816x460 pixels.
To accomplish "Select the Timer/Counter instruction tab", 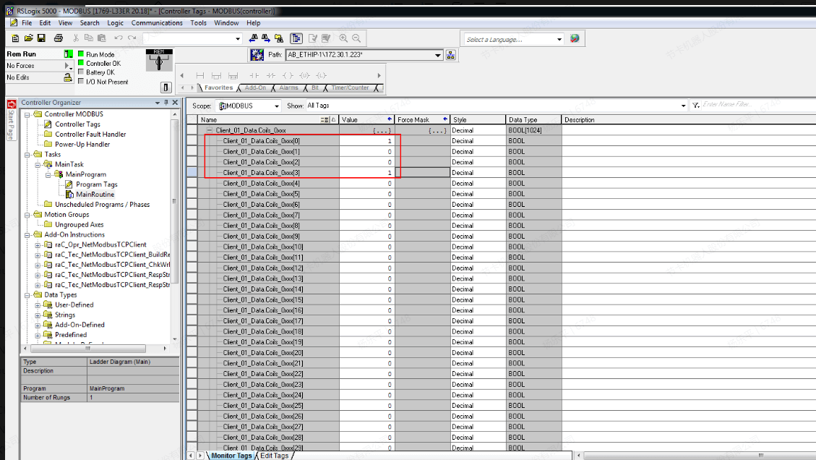I will (x=350, y=88).
